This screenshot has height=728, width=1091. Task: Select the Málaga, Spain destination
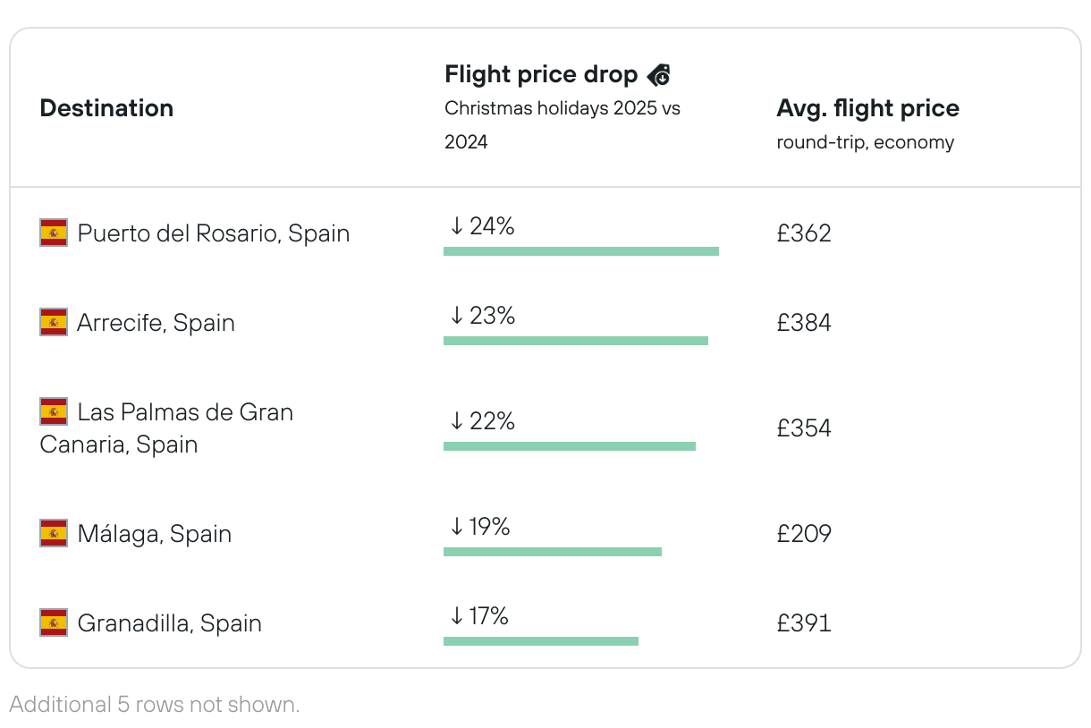click(x=154, y=534)
